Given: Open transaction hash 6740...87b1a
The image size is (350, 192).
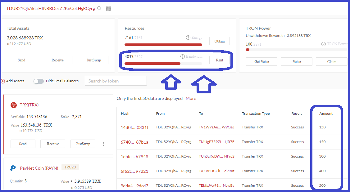Looking at the screenshot, I should pos(134,142).
